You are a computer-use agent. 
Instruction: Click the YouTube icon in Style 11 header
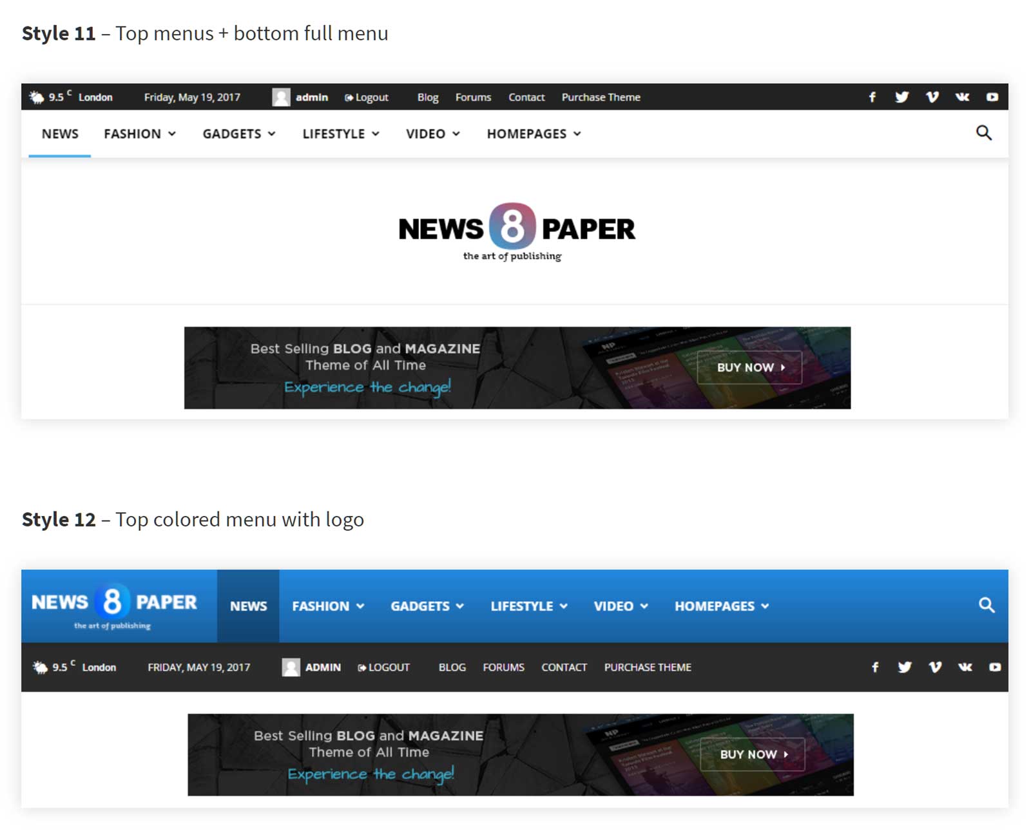[x=992, y=97]
